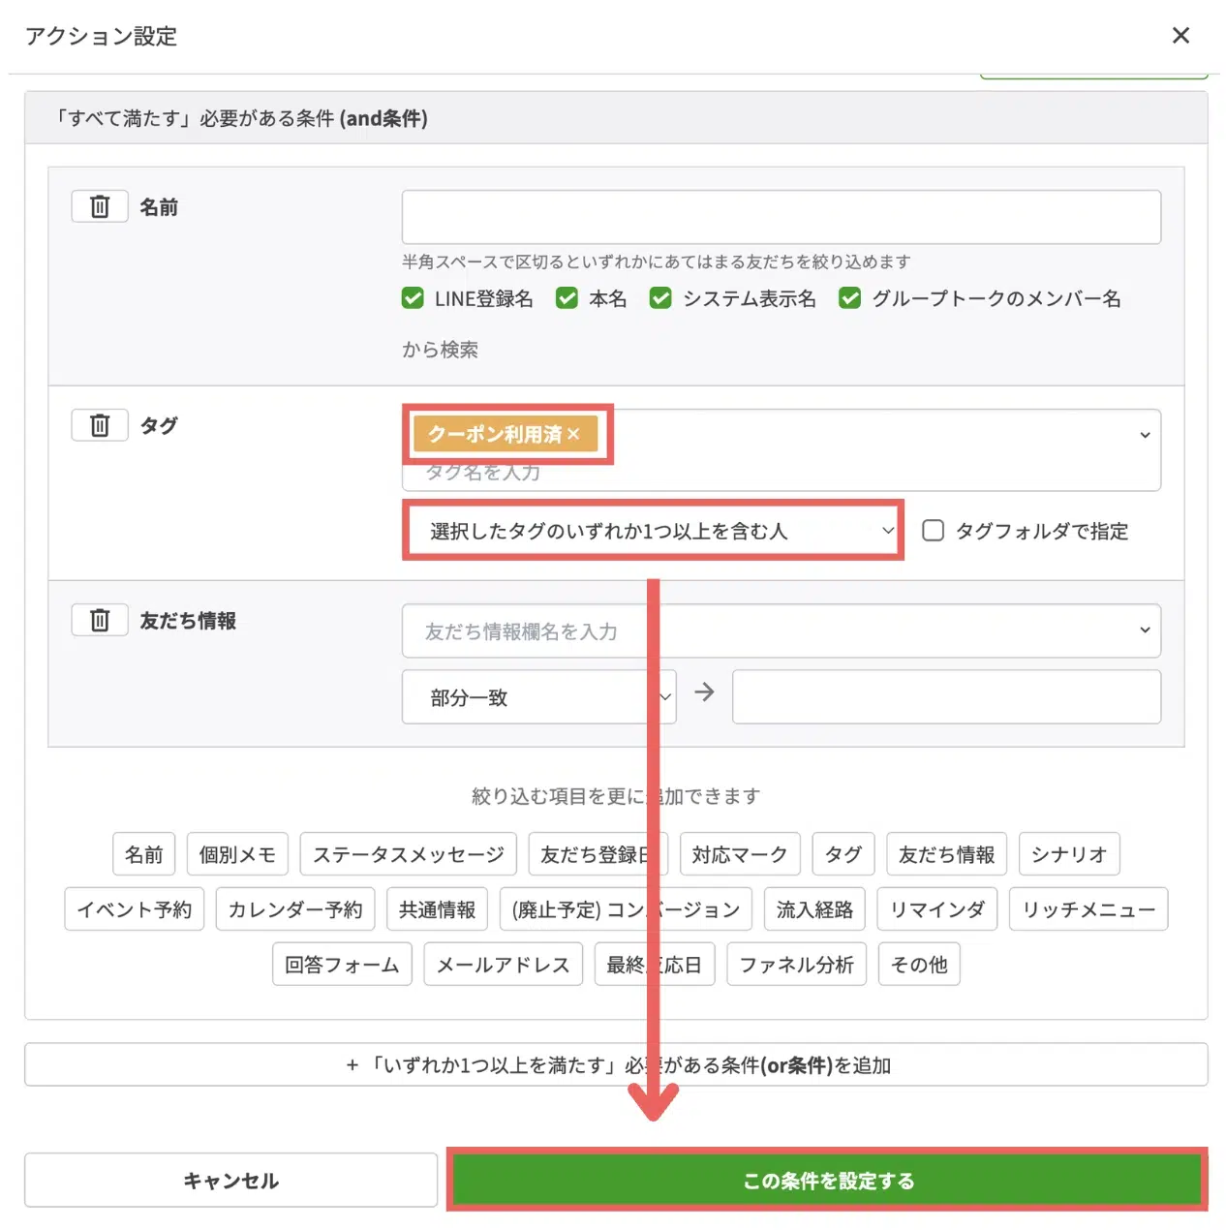Add 名前 filter condition
1226x1230 pixels.
click(x=144, y=854)
